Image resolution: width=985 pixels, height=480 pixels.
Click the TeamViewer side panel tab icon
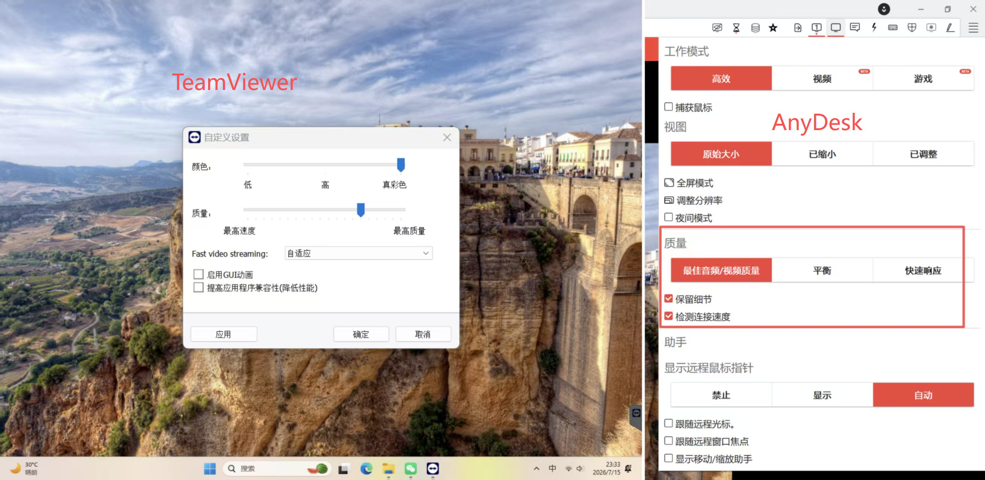tap(636, 413)
